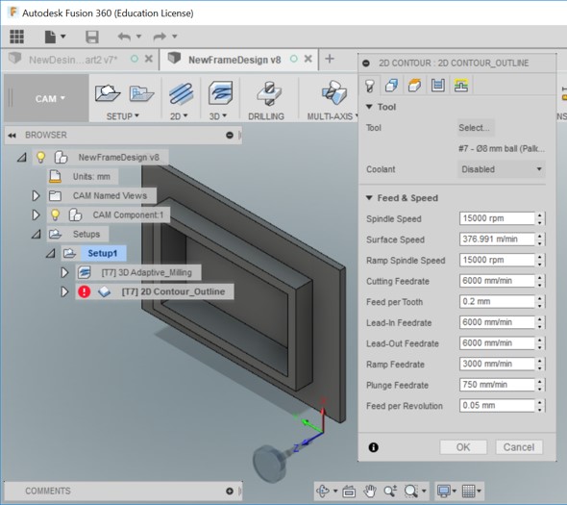
Task: Open the data panel grid icon
Action: tap(16, 37)
